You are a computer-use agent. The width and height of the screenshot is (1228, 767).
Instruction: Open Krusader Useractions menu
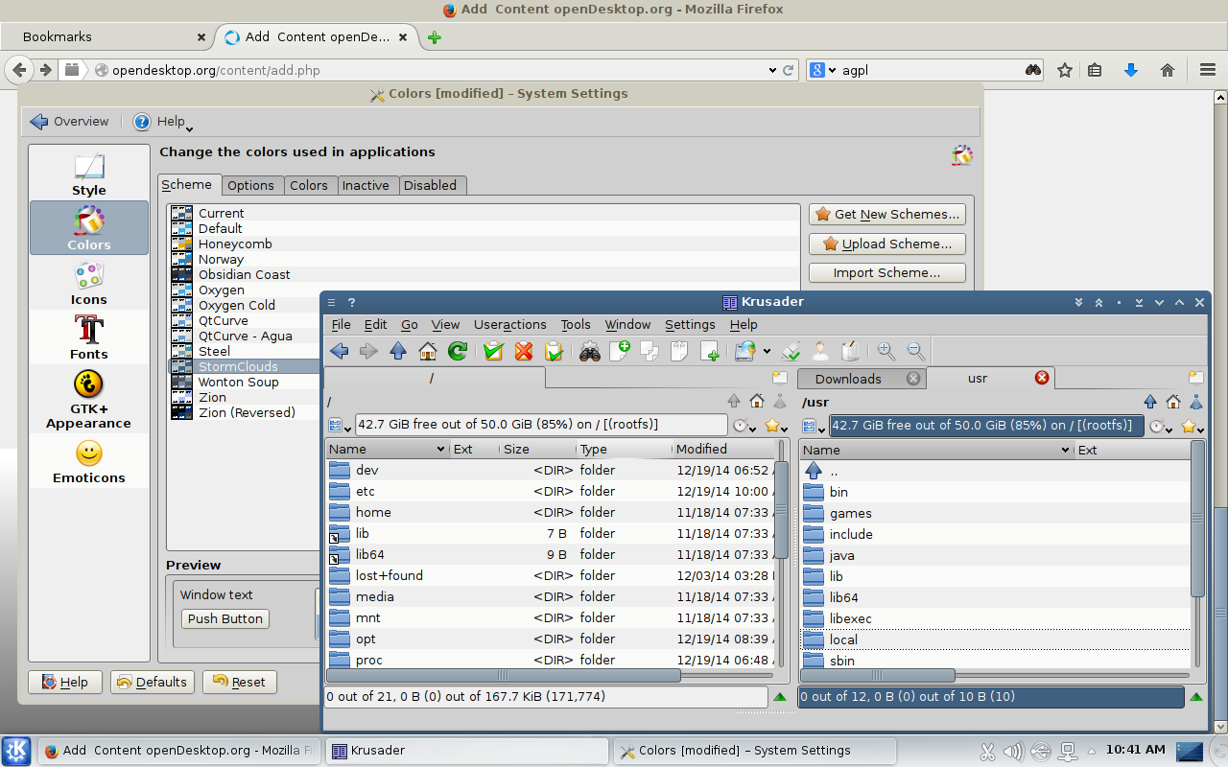tap(509, 324)
